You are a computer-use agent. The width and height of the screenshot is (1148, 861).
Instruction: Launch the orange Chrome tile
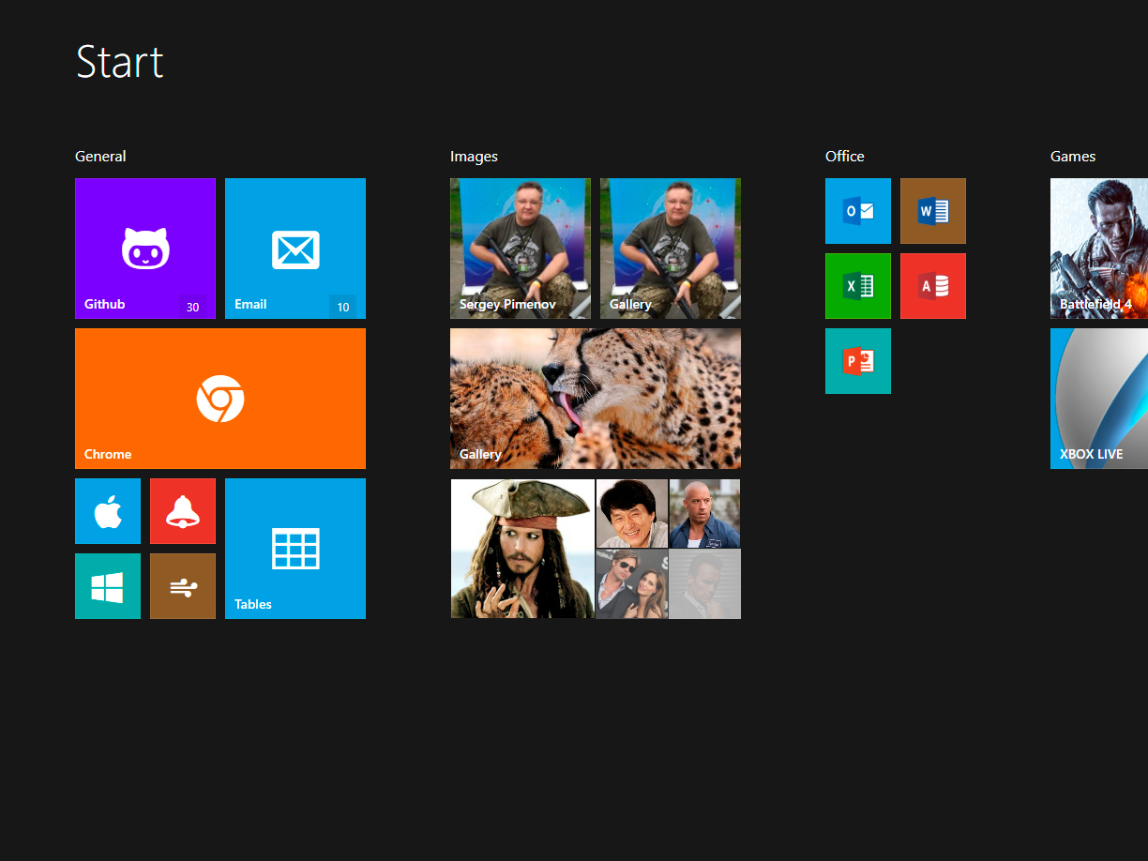tap(220, 399)
